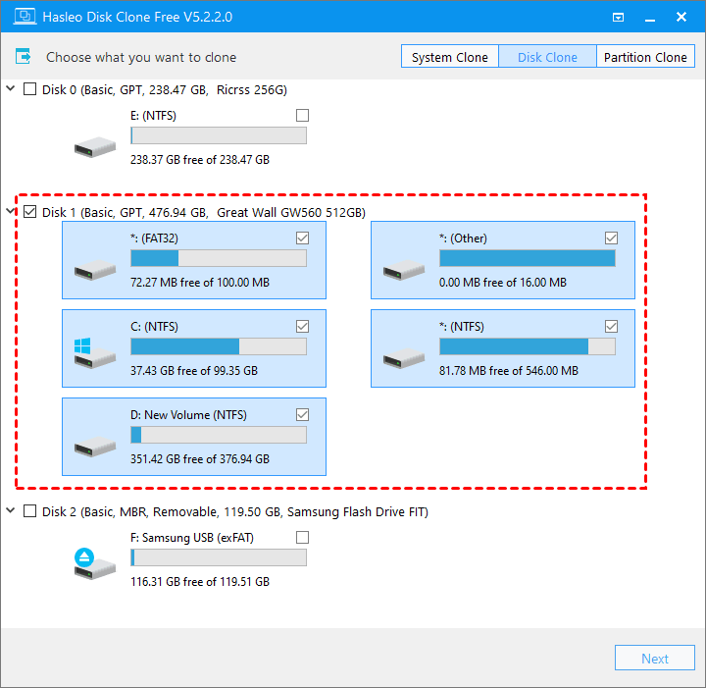Click the C: Windows system drive icon
This screenshot has width=706, height=688.
[94, 353]
